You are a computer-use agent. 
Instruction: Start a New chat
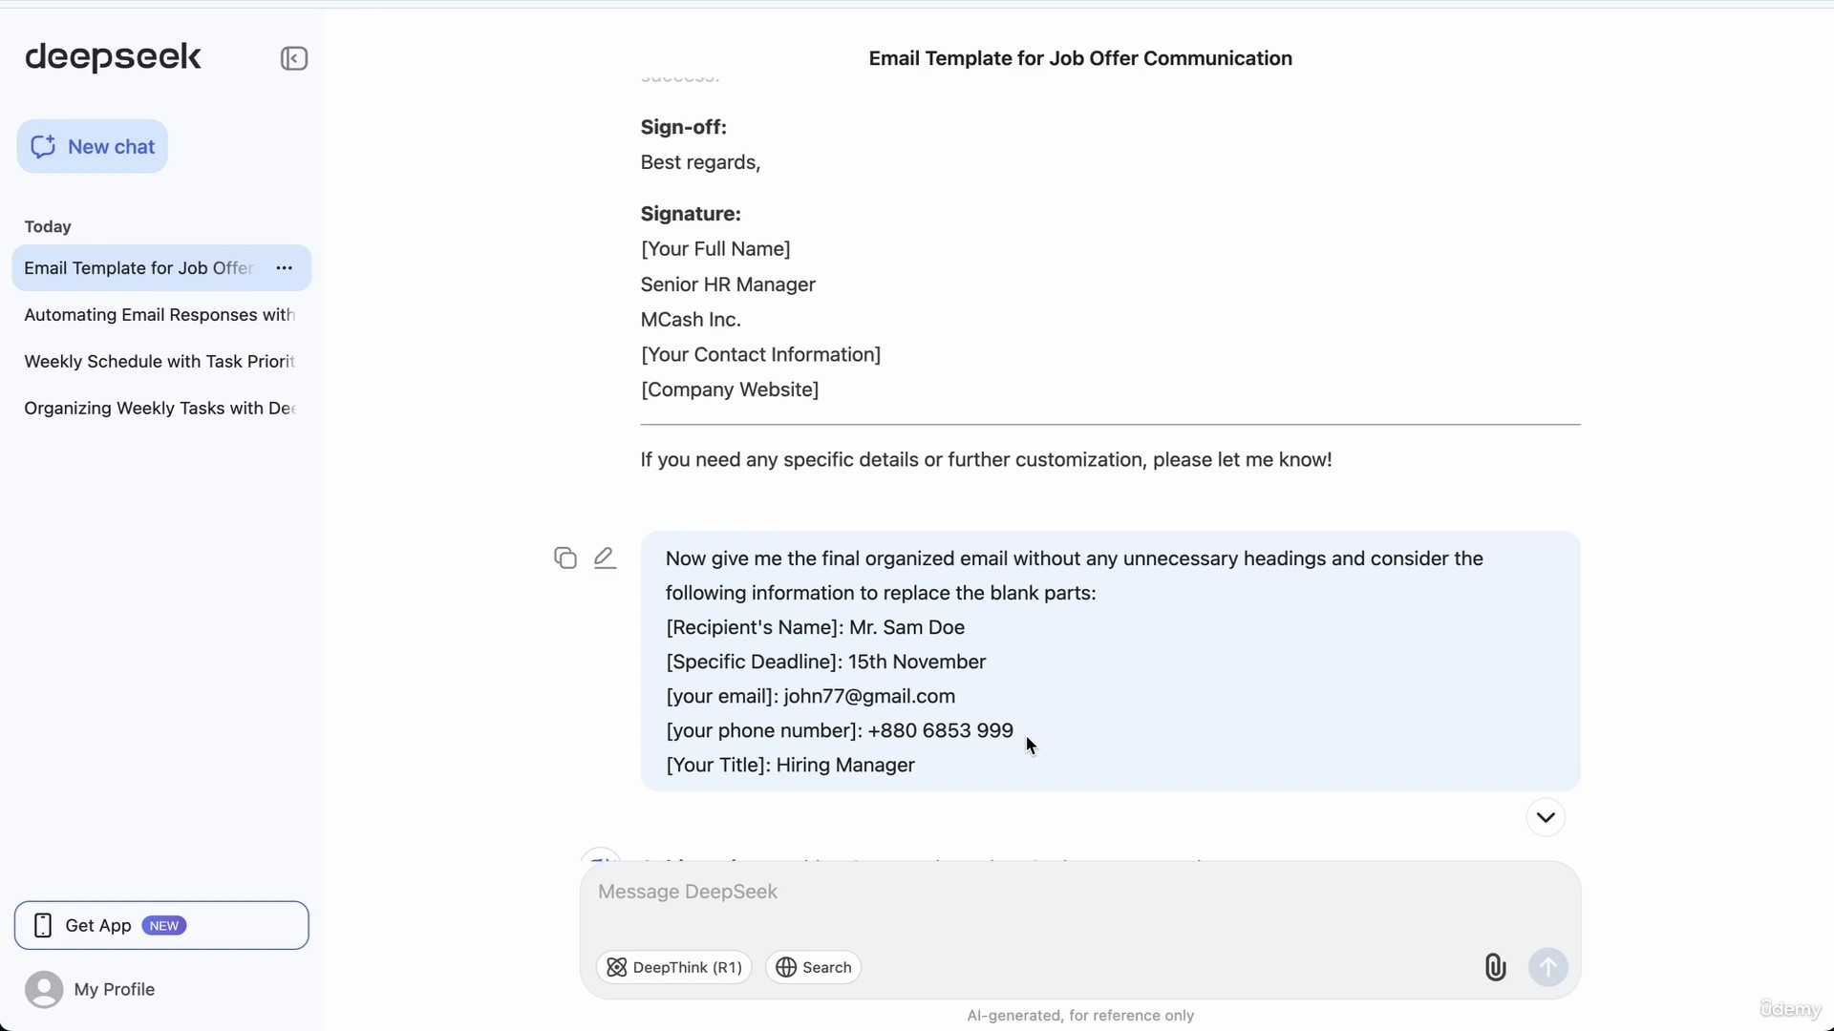92,146
